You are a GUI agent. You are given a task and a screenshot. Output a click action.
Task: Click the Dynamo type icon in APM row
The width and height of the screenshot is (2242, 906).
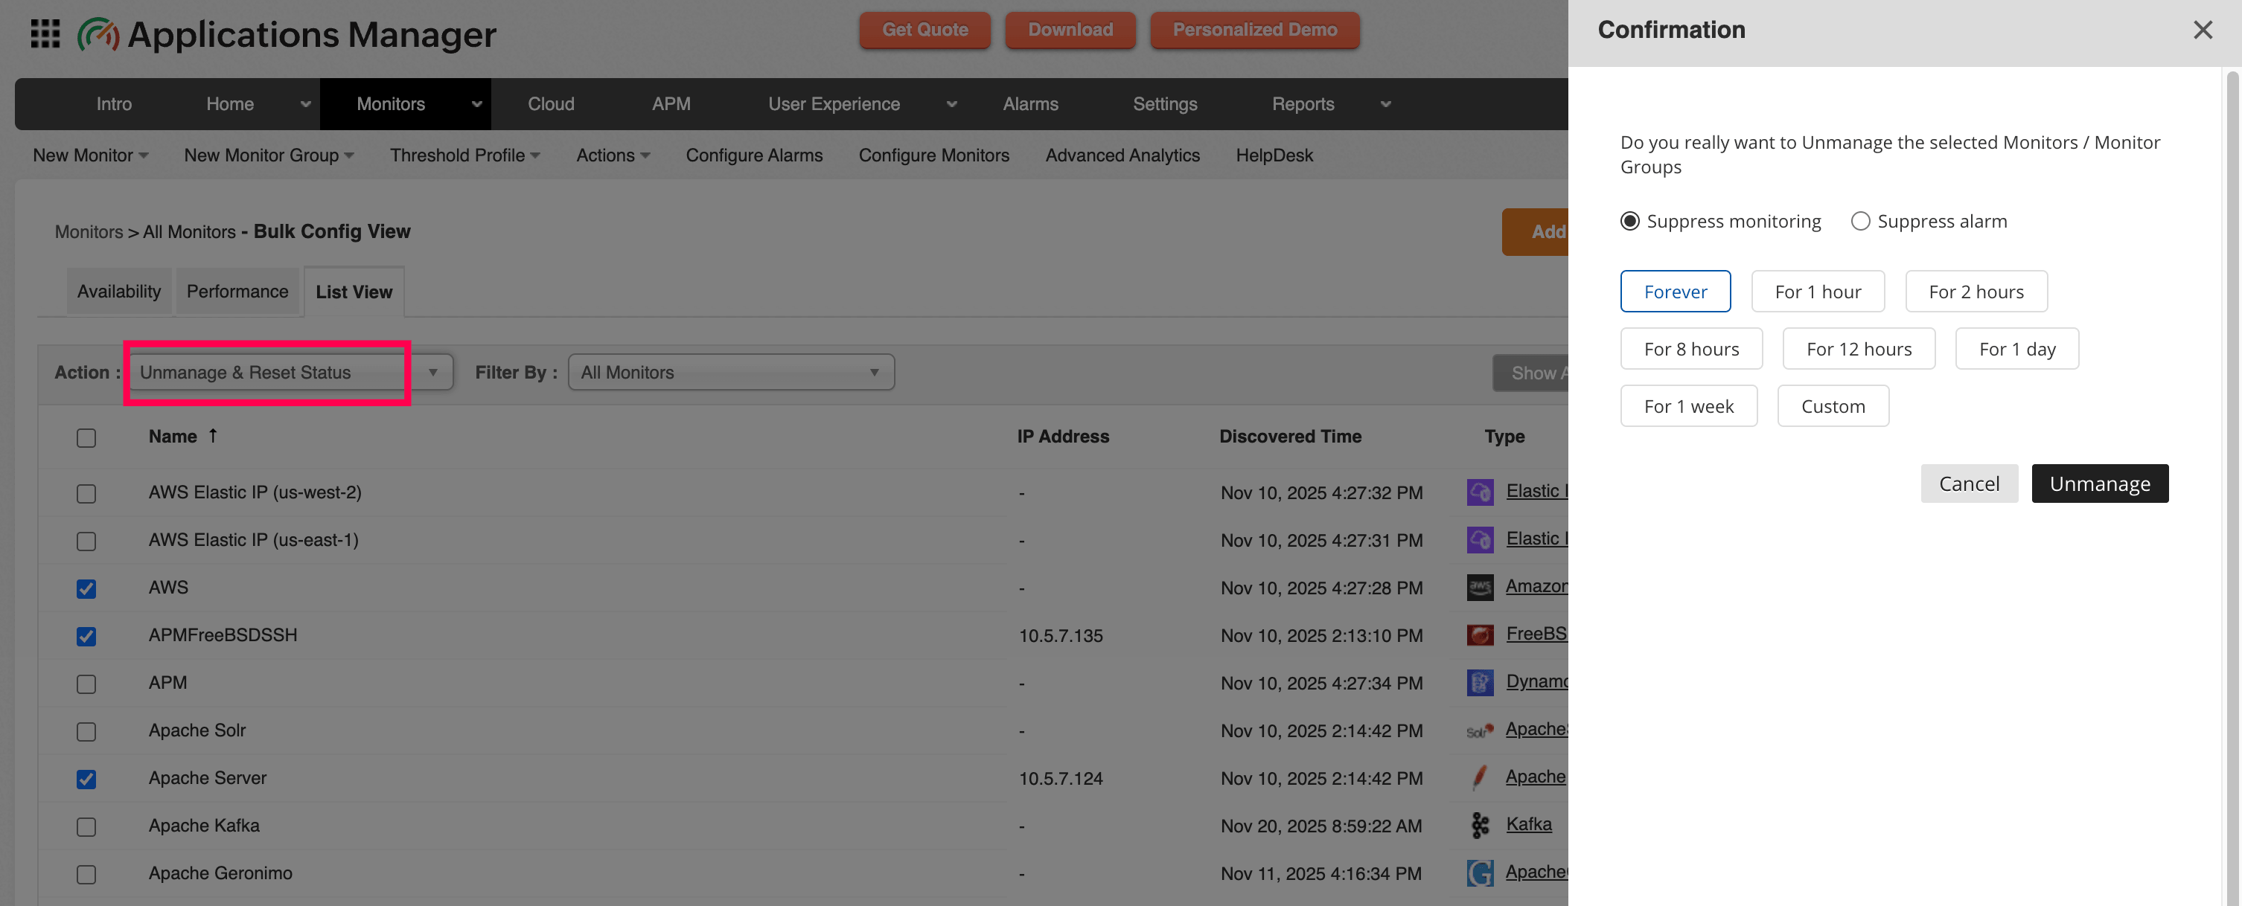(x=1480, y=683)
